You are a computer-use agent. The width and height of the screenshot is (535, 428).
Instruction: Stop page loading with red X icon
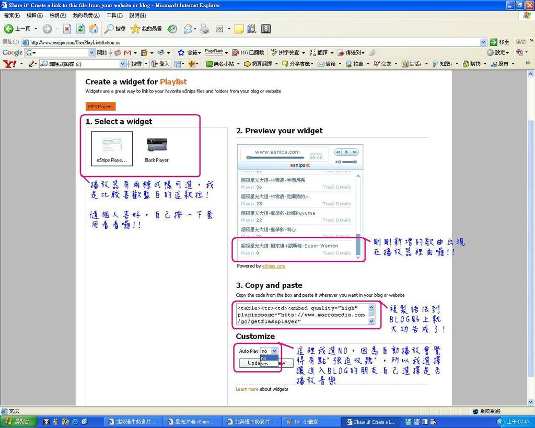(x=67, y=29)
